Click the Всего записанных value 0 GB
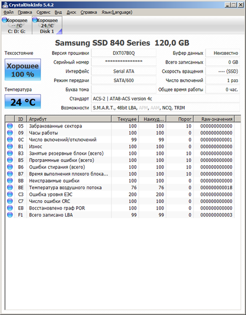Screen dimensions: 246x315 [x=222, y=62]
